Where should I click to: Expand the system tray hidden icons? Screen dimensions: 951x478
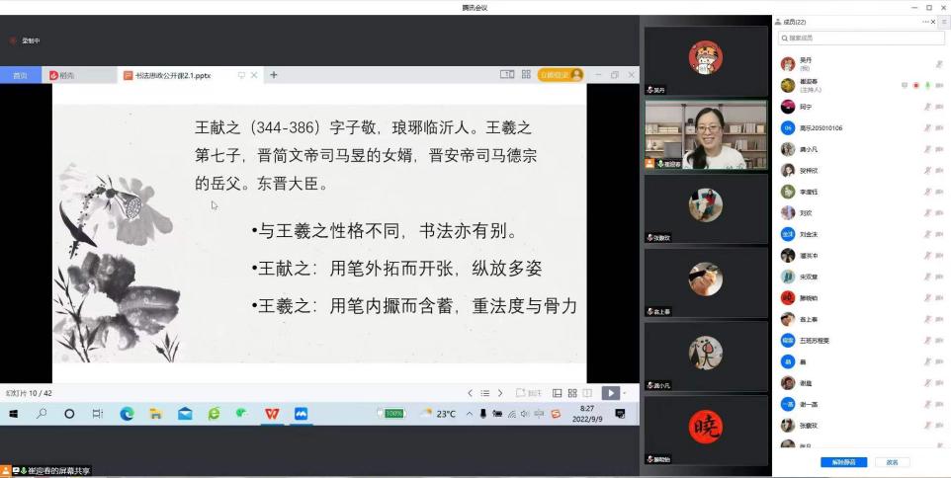[x=469, y=414]
